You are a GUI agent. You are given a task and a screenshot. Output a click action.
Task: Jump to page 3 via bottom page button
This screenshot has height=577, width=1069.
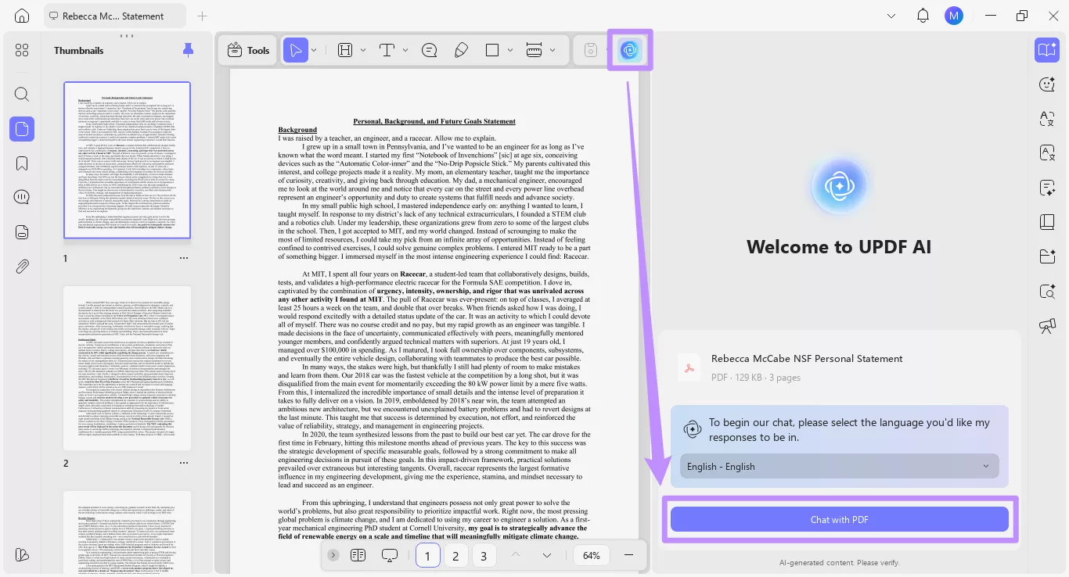pyautogui.click(x=483, y=555)
